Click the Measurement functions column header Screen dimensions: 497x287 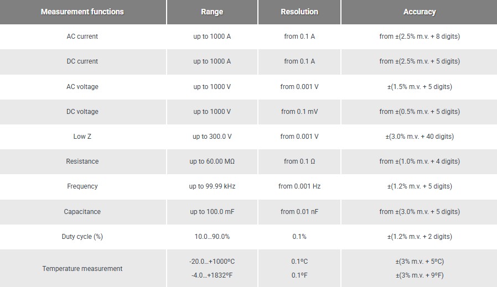(x=82, y=12)
